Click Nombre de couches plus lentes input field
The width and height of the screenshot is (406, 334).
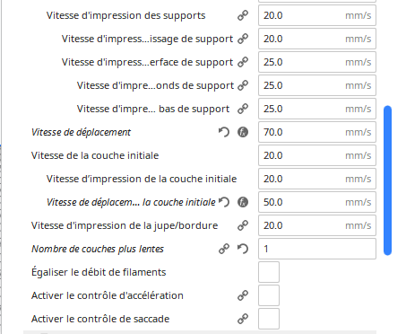317,249
